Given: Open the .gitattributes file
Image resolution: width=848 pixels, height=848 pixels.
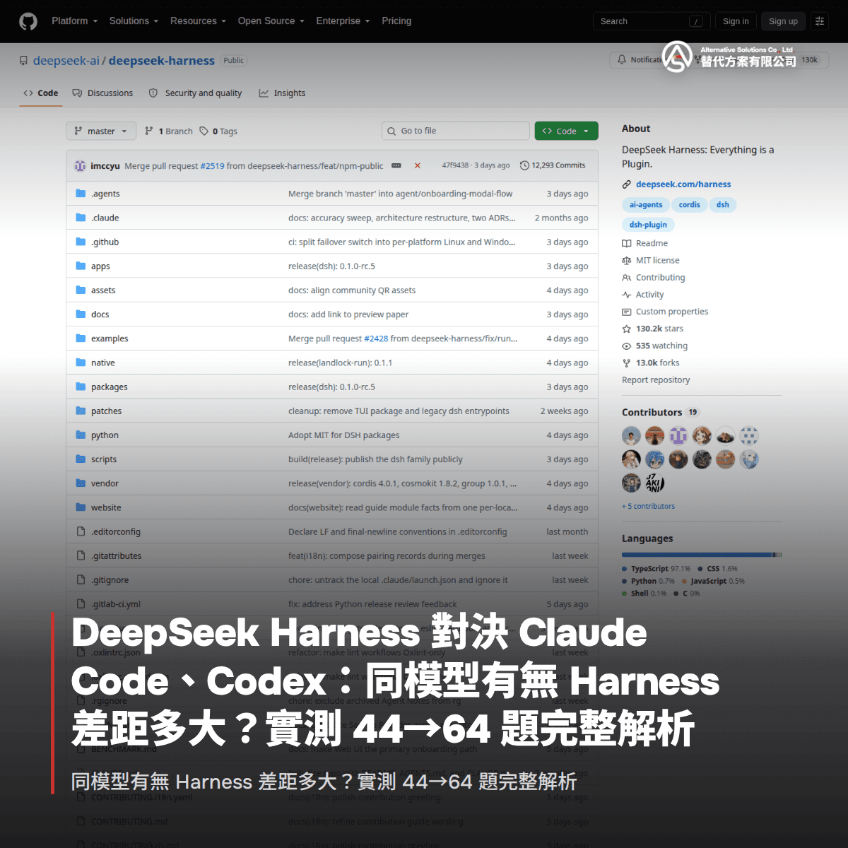Looking at the screenshot, I should coord(116,555).
